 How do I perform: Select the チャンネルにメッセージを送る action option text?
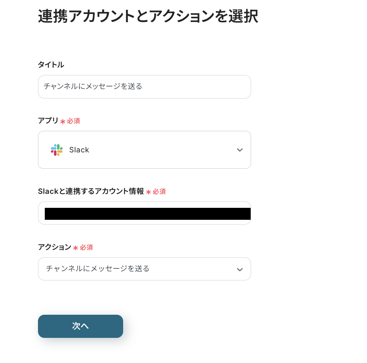(x=98, y=268)
